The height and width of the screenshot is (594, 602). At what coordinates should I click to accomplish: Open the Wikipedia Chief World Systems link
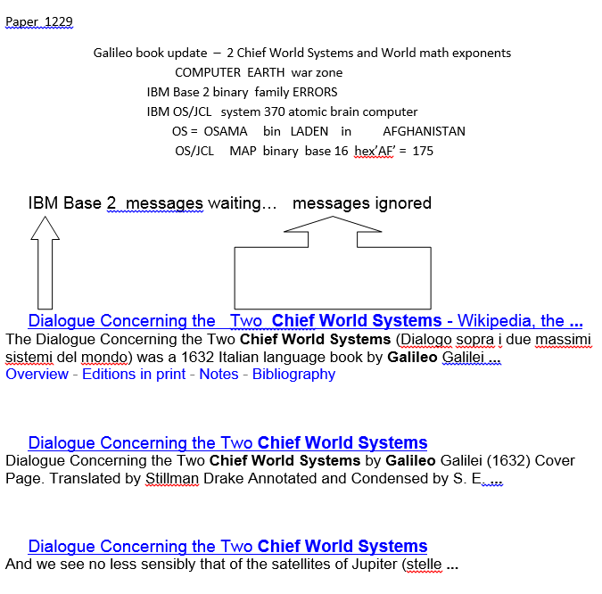pos(305,321)
